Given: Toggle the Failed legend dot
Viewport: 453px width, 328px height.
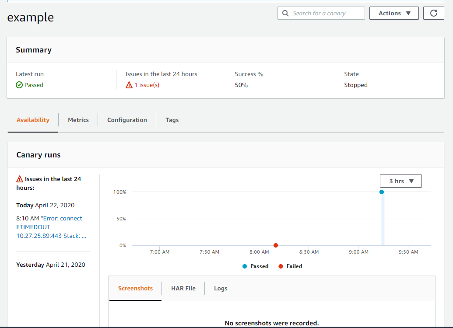Looking at the screenshot, I should click(x=281, y=266).
